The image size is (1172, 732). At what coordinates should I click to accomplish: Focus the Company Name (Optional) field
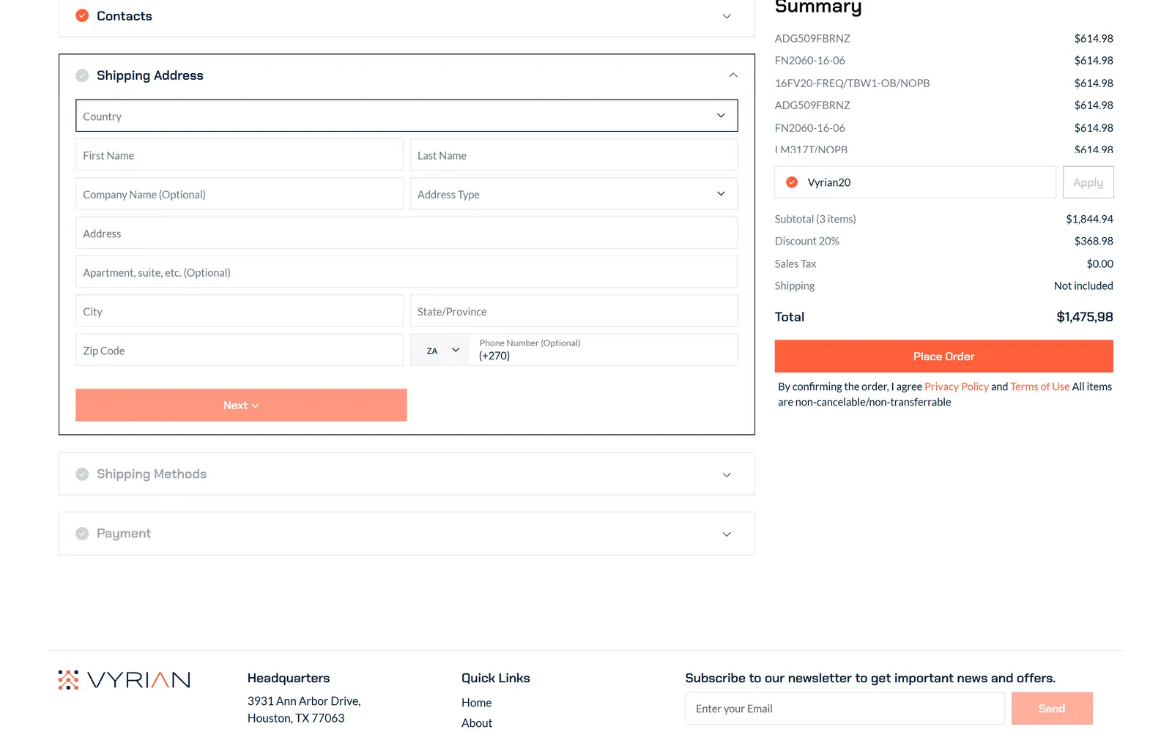(x=240, y=194)
